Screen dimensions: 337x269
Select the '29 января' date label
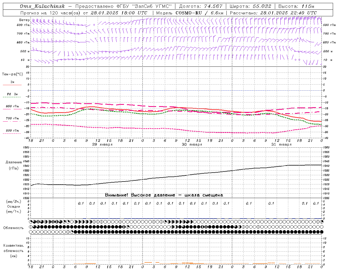[x=102, y=144]
